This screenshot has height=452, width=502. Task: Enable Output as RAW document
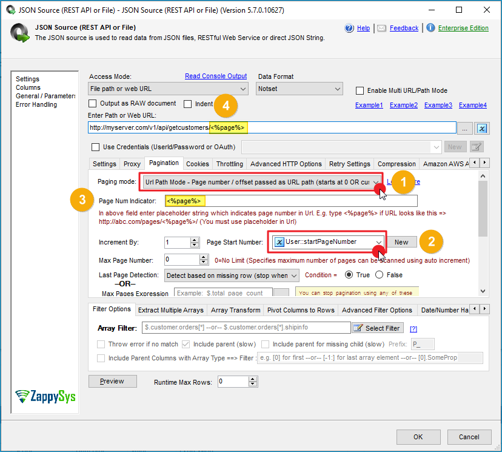tap(91, 103)
